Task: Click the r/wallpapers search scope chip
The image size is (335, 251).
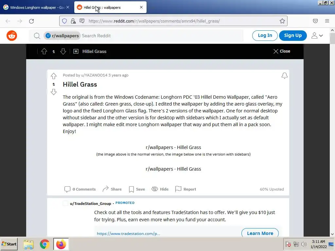Action: pos(62,36)
